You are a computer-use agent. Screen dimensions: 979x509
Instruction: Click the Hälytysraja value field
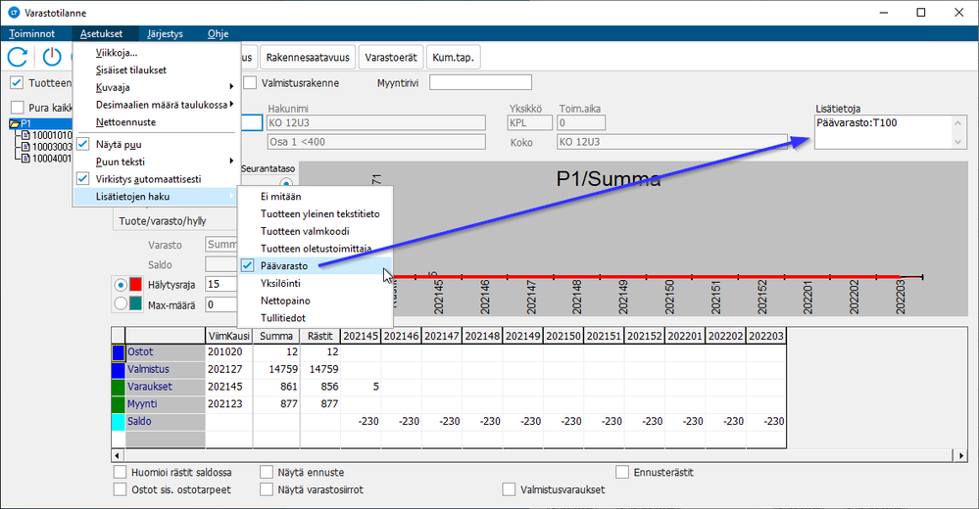point(221,285)
